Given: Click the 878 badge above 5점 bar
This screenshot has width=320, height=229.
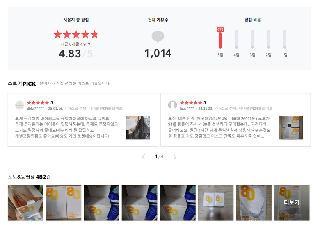Looking at the screenshot, I should [220, 29].
